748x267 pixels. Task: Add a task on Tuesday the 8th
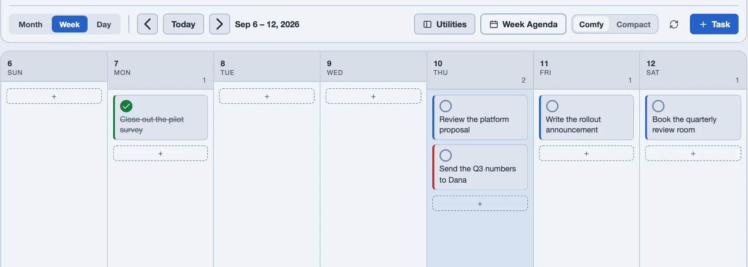pyautogui.click(x=267, y=96)
